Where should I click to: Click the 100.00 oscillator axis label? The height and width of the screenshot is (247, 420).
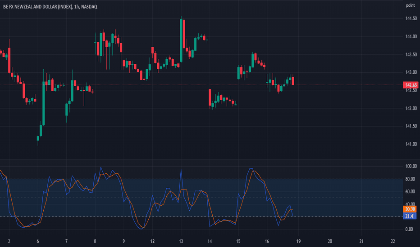click(x=411, y=166)
